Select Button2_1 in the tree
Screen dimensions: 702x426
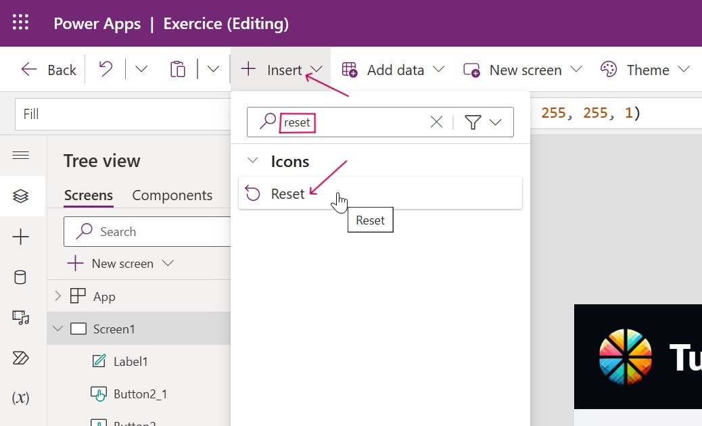coord(140,394)
